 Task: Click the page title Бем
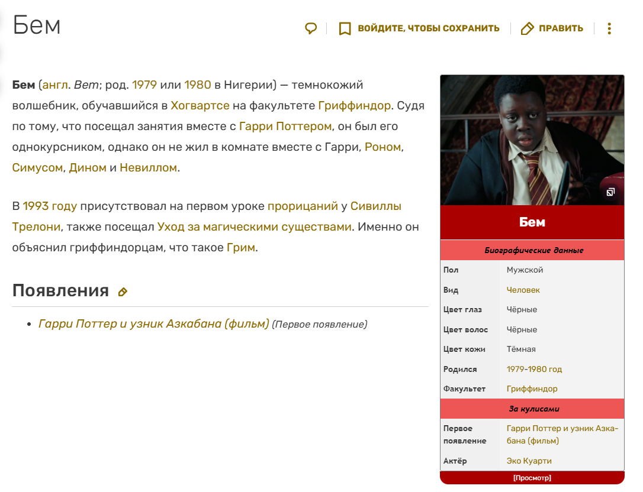[37, 25]
